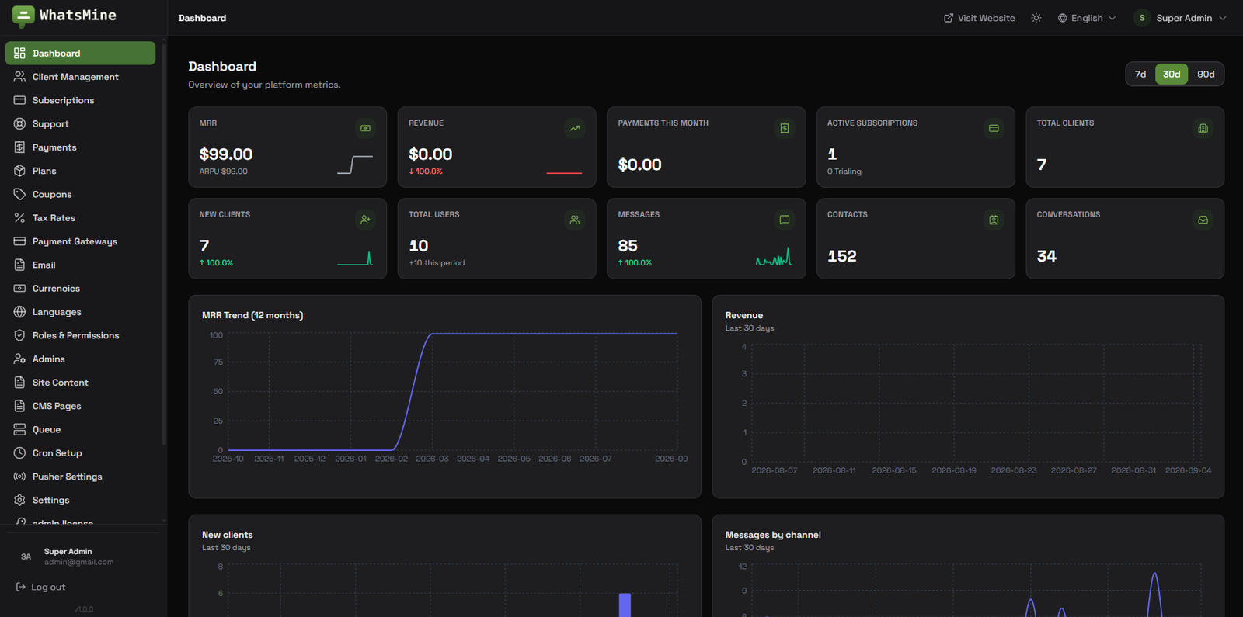Click the '+10 this period' label
The height and width of the screenshot is (617, 1243).
point(437,263)
